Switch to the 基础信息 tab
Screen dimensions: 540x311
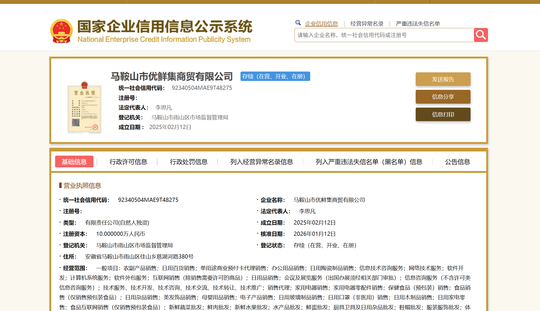74,162
